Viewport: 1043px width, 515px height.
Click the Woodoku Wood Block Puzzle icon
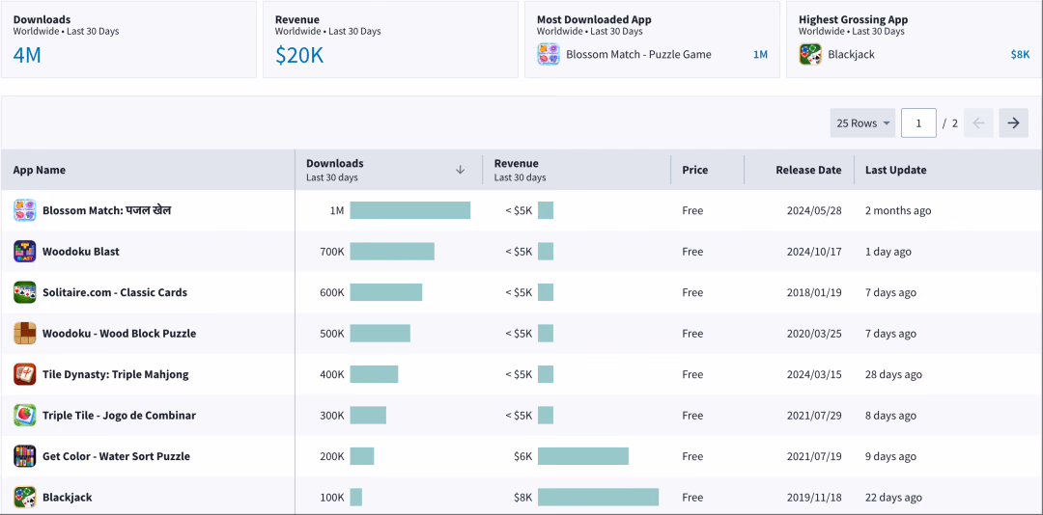pos(24,334)
